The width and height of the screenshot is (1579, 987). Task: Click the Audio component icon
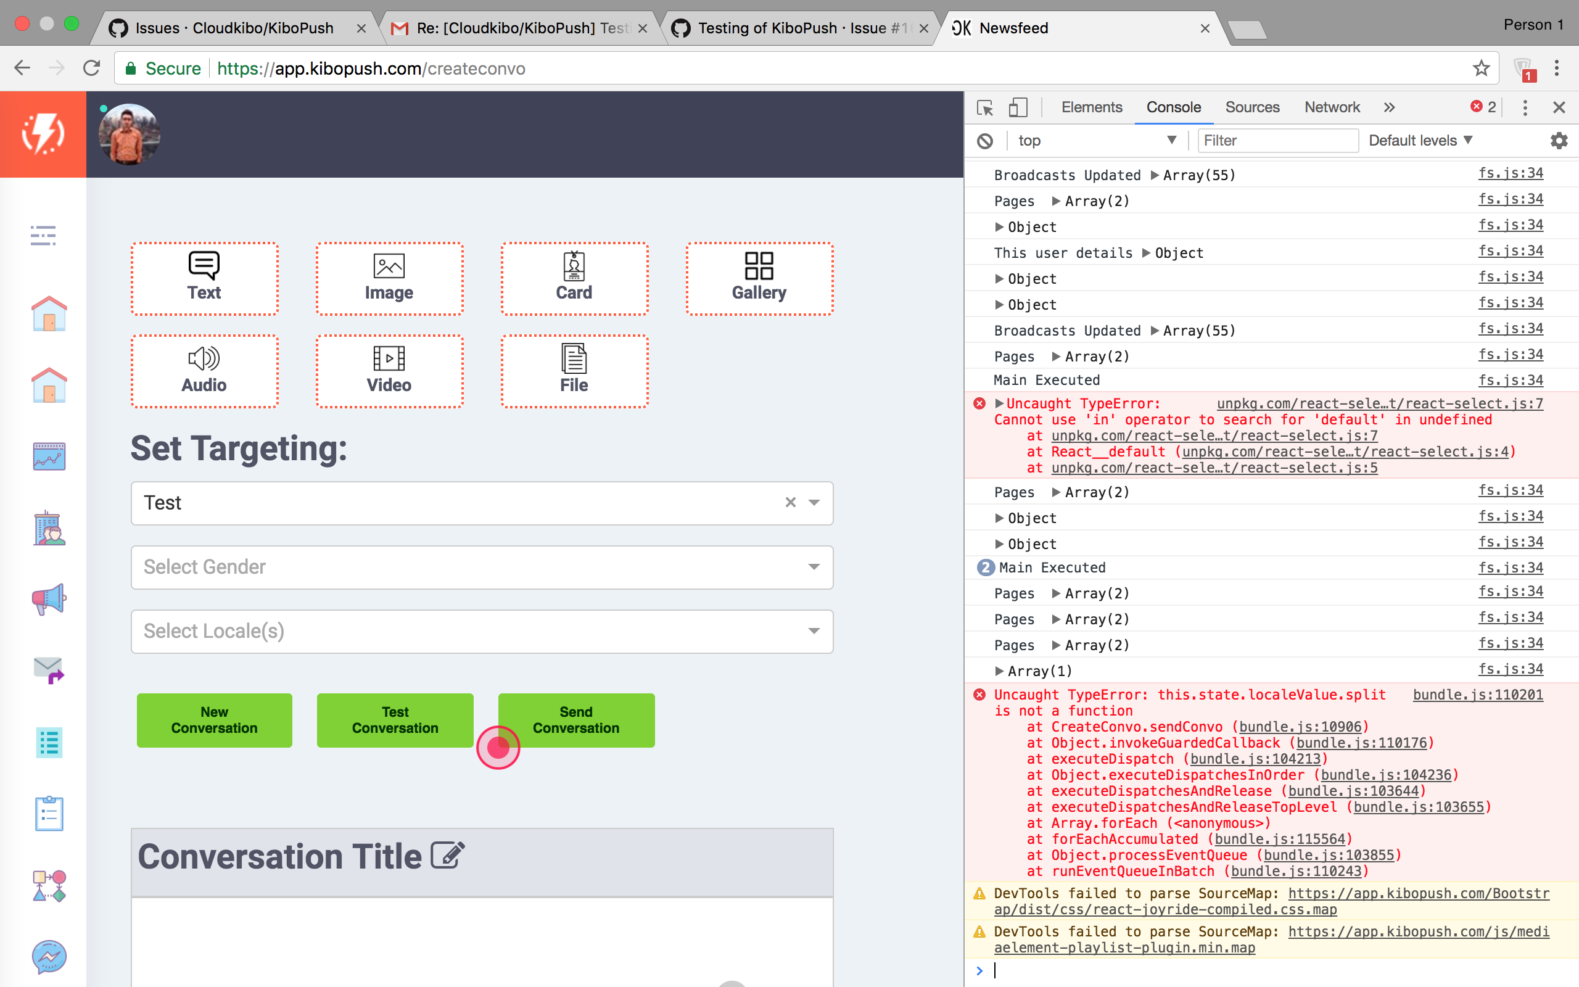203,360
